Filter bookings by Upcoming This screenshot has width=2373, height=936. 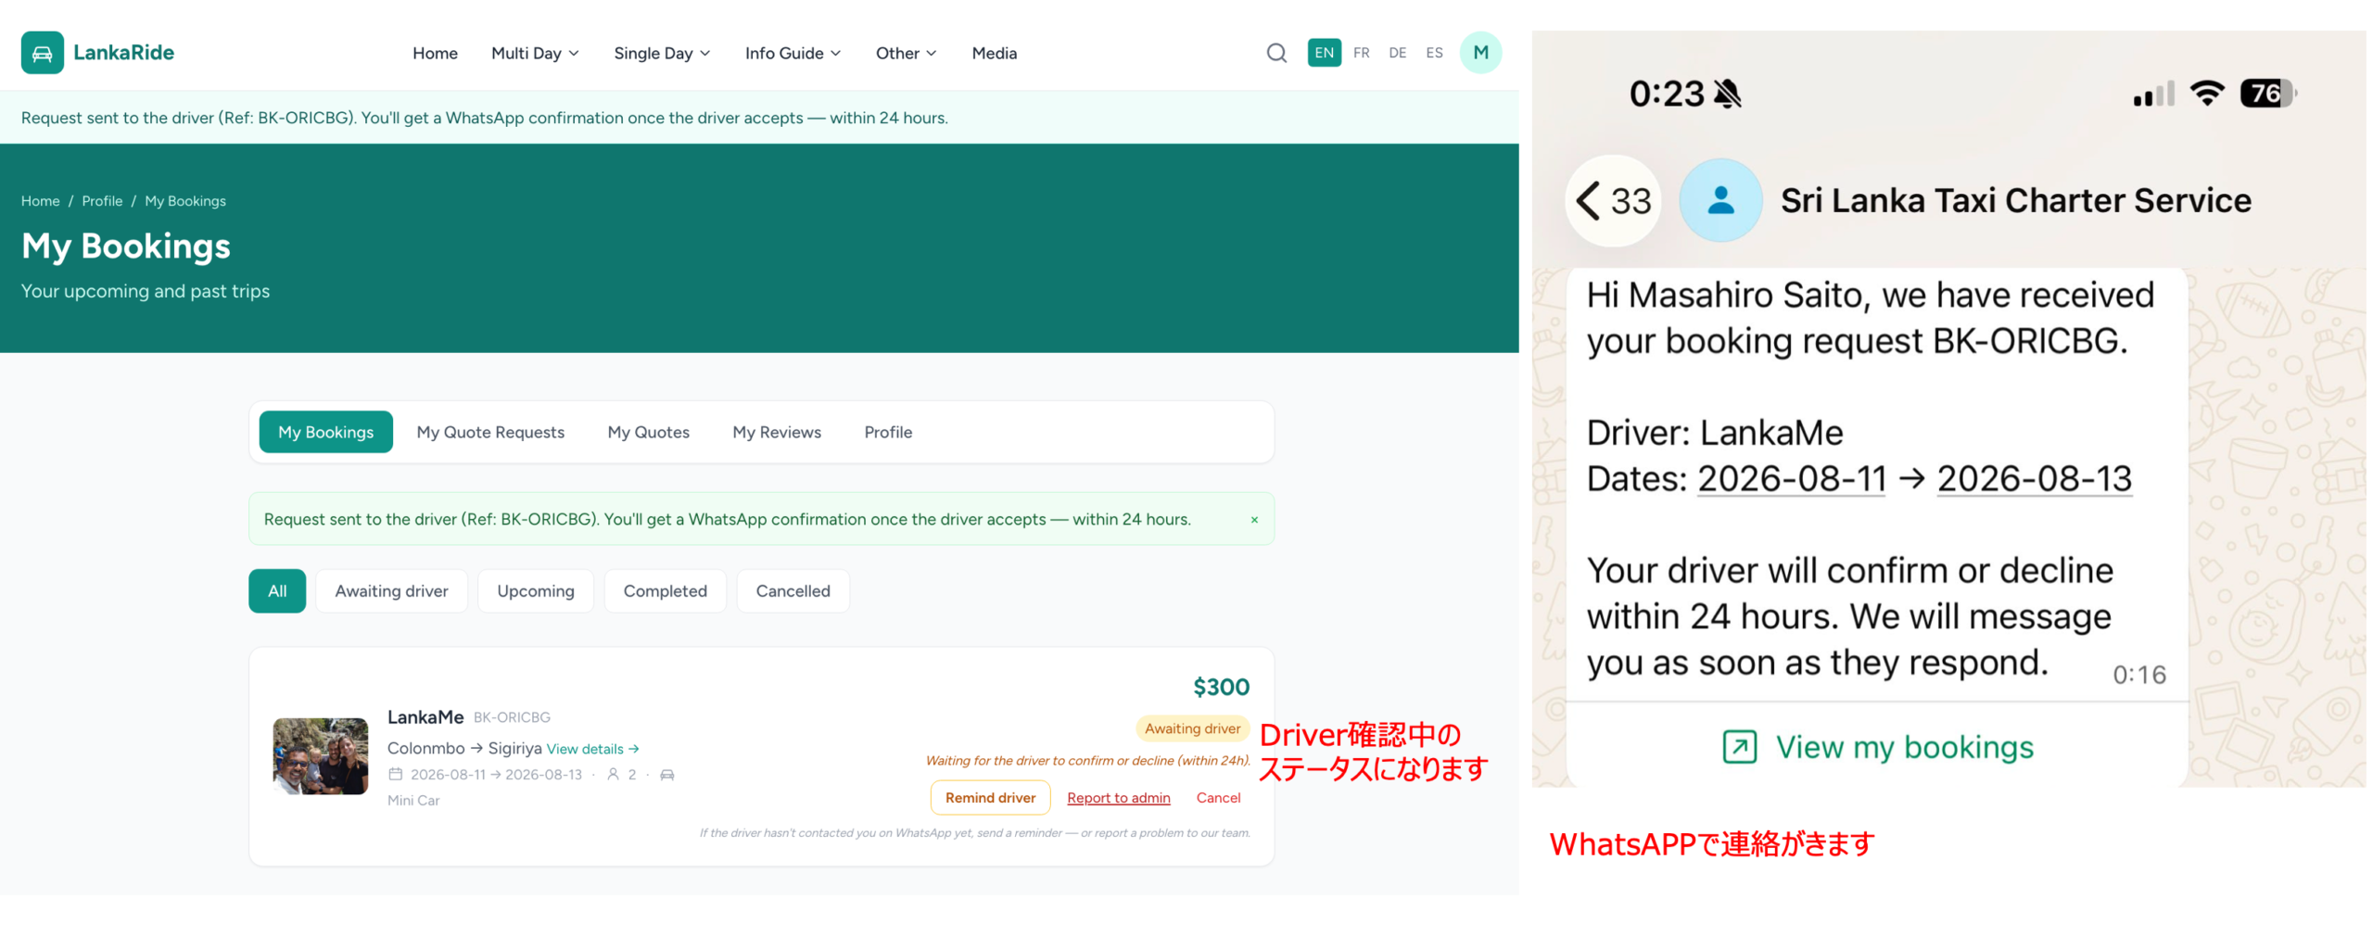[x=536, y=591]
